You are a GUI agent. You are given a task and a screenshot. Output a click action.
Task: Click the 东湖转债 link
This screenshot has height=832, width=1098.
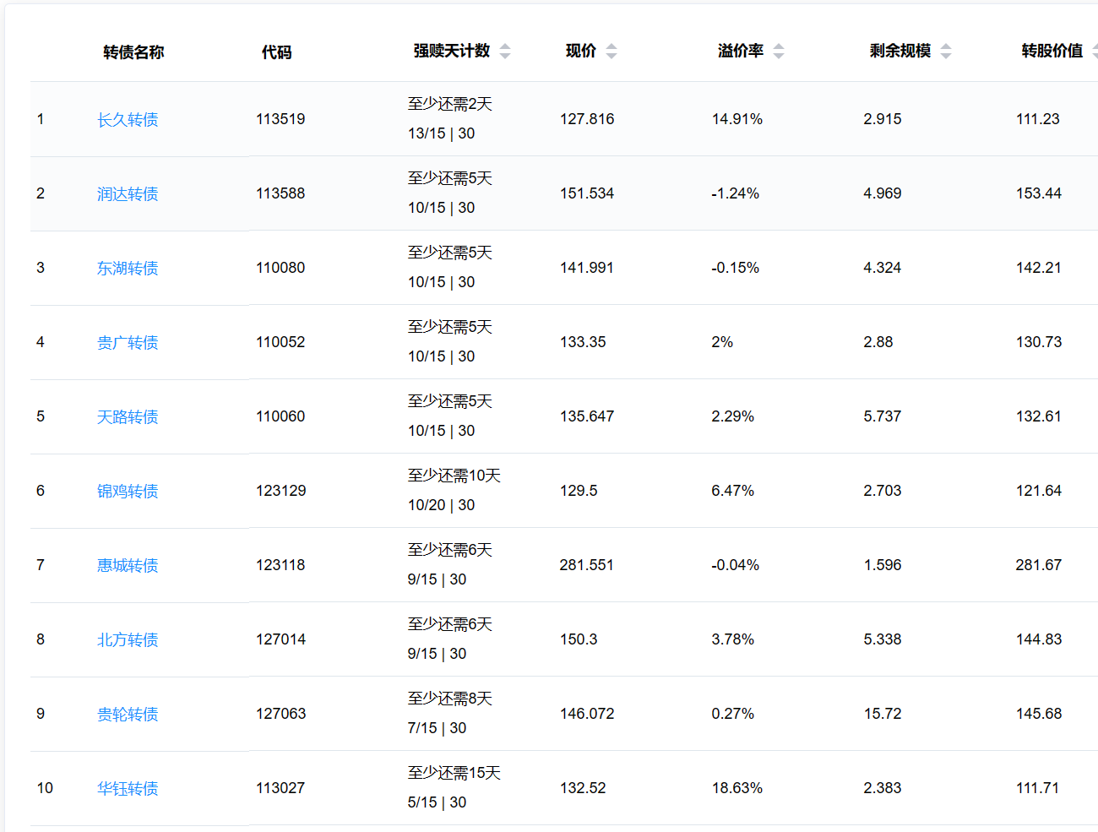(x=128, y=269)
